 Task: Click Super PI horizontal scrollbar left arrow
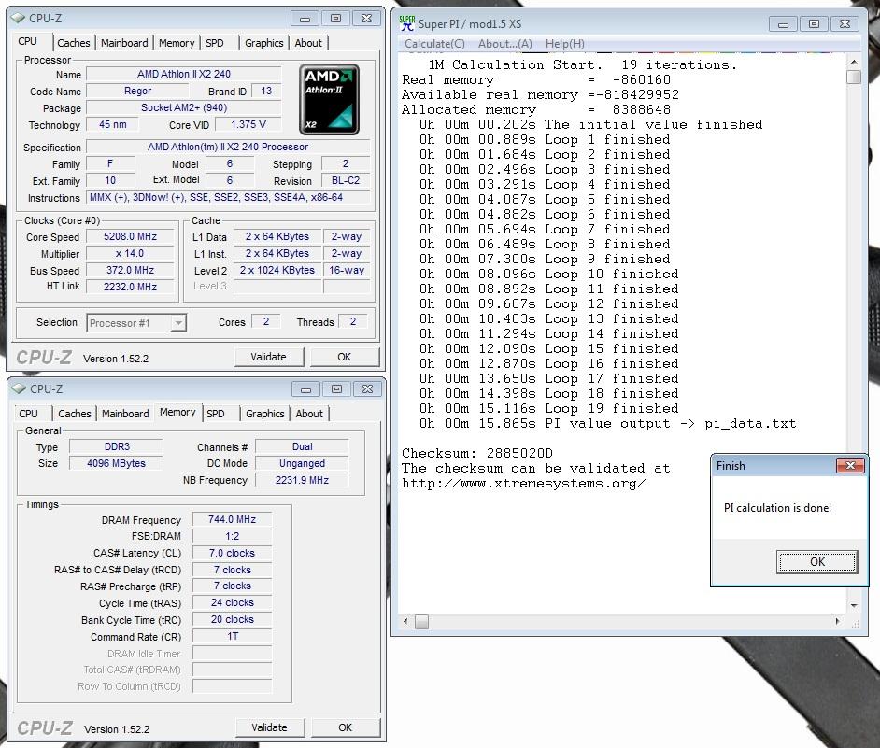point(405,621)
